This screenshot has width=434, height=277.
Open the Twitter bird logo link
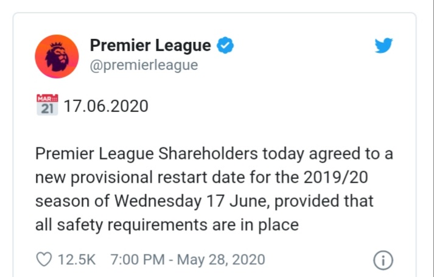[383, 46]
